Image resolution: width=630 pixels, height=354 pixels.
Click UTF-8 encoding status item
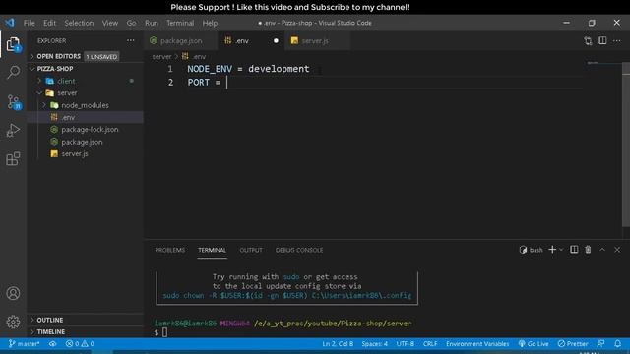tap(405, 343)
